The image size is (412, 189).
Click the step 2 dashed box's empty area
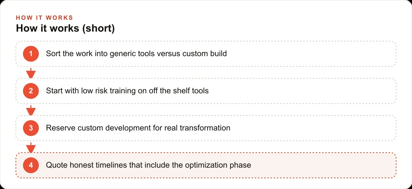click(x=302, y=91)
